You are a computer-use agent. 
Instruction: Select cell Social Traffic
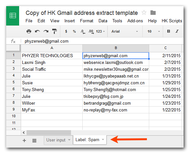click(x=52, y=69)
